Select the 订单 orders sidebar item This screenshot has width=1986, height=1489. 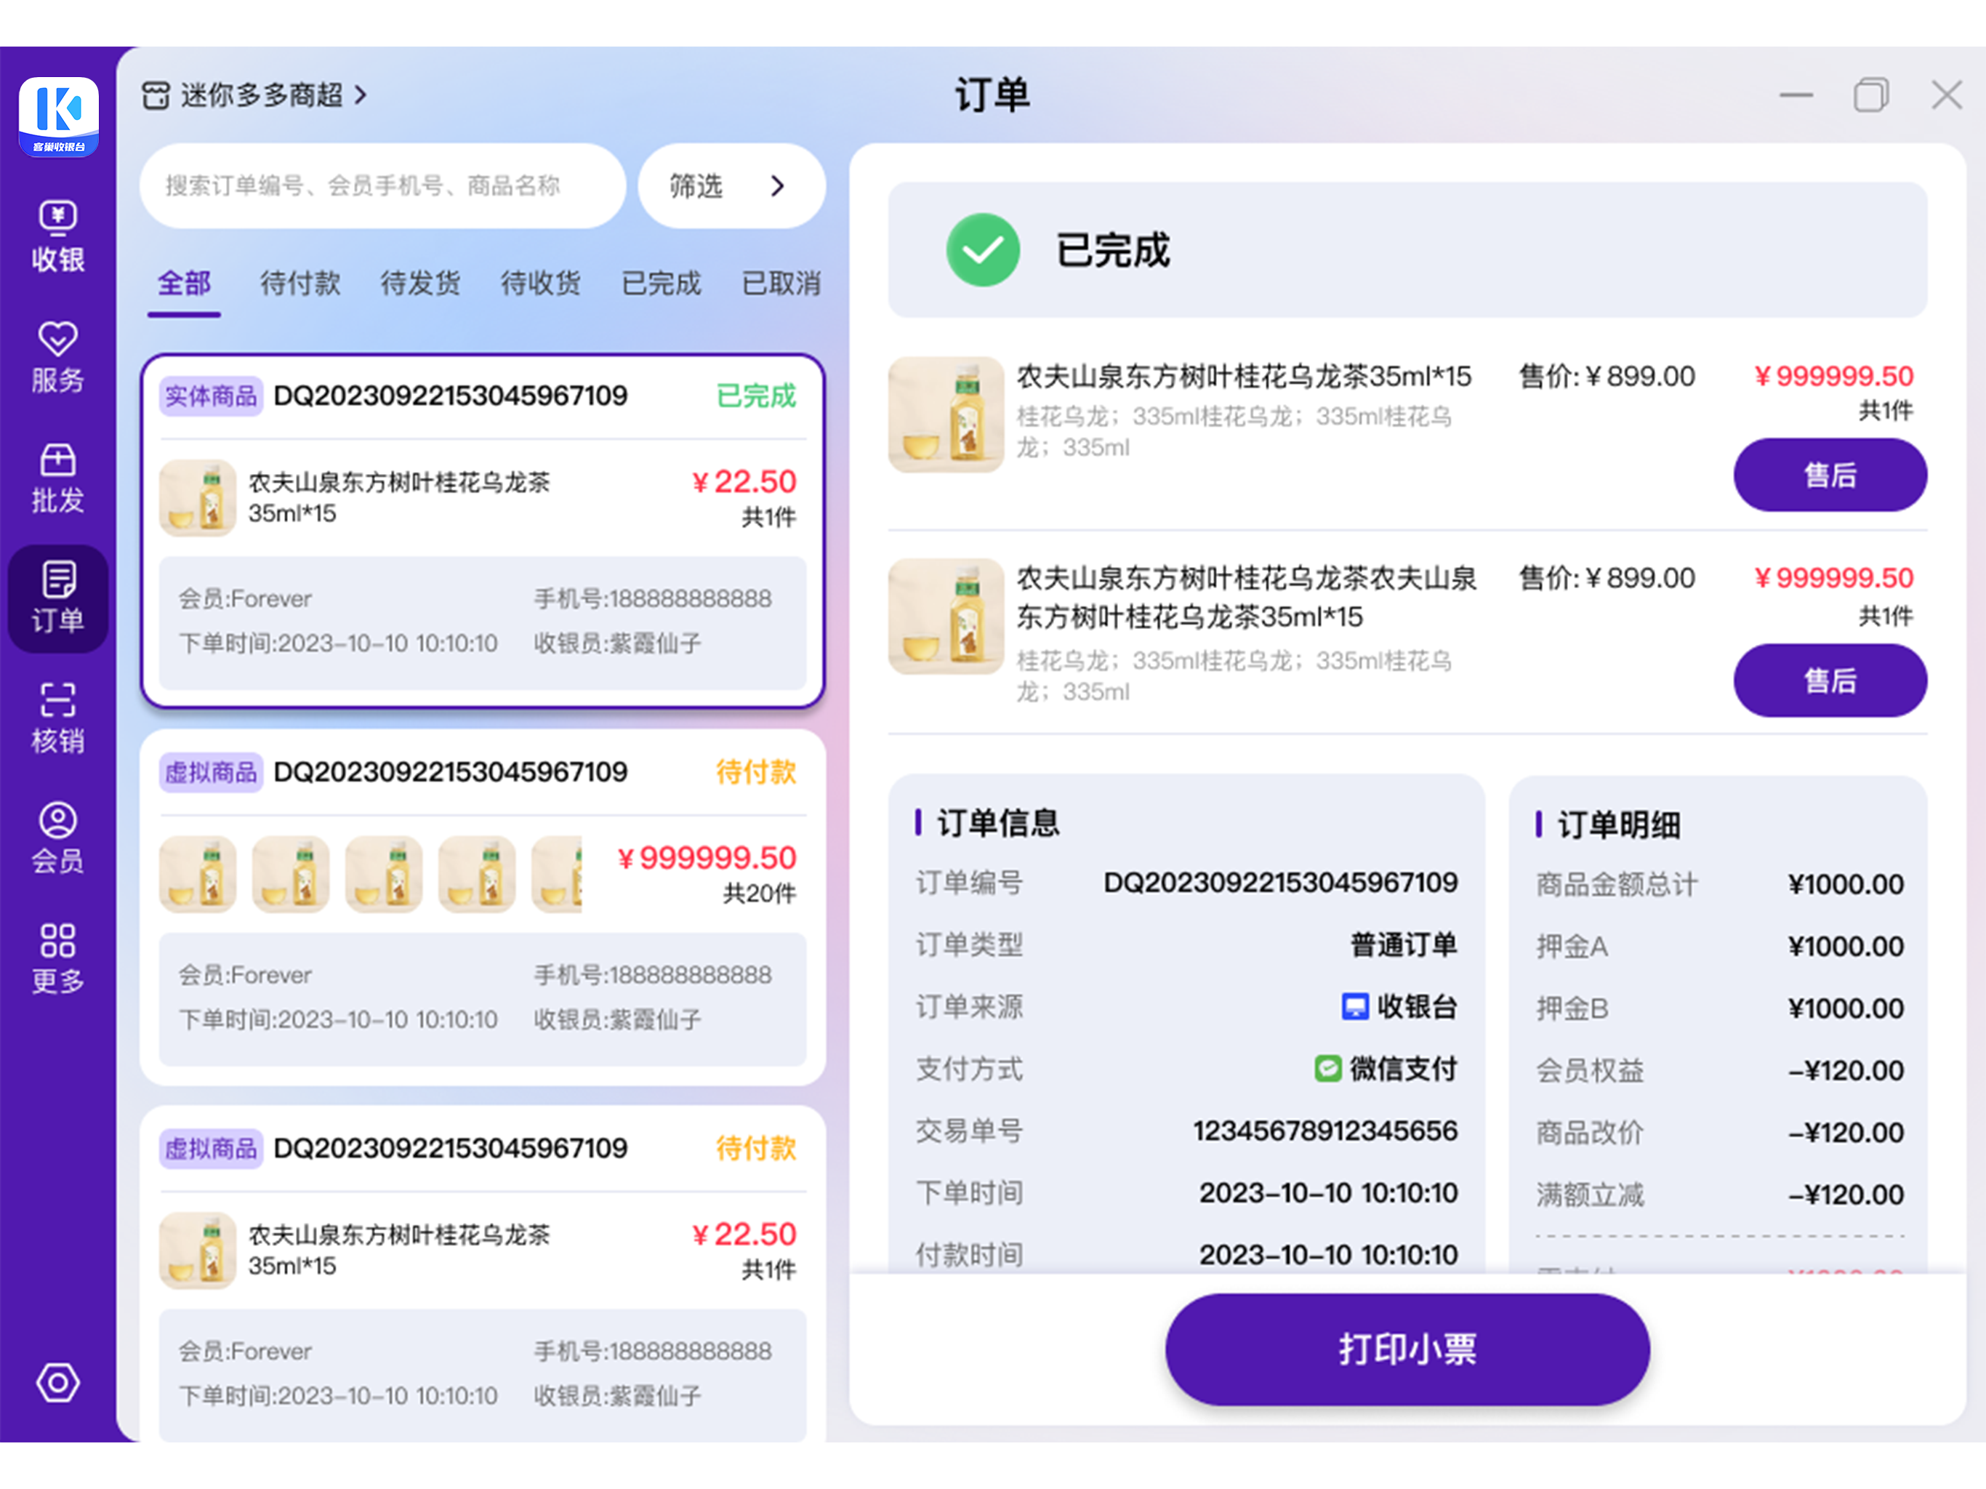(x=58, y=599)
